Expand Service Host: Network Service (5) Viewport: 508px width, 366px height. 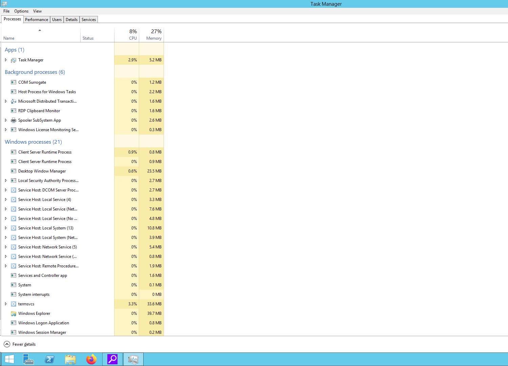[x=6, y=247]
